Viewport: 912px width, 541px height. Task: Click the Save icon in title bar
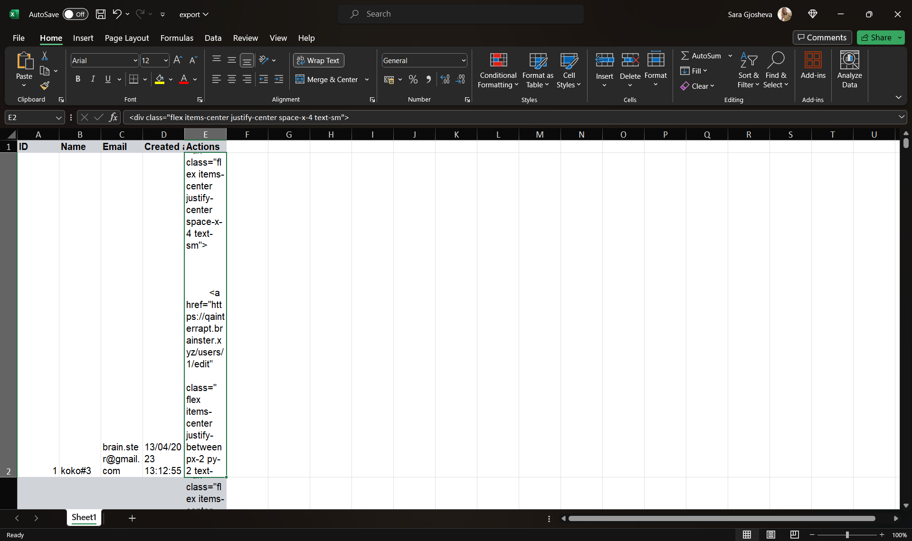101,14
